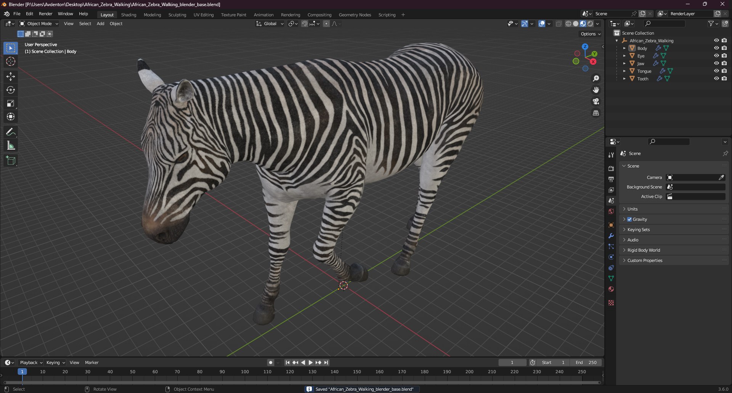Toggle snapping magnet icon
The height and width of the screenshot is (393, 732).
[305, 24]
